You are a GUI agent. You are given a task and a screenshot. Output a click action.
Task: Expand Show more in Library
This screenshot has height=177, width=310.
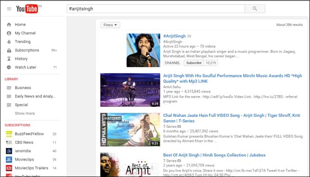click(25, 113)
